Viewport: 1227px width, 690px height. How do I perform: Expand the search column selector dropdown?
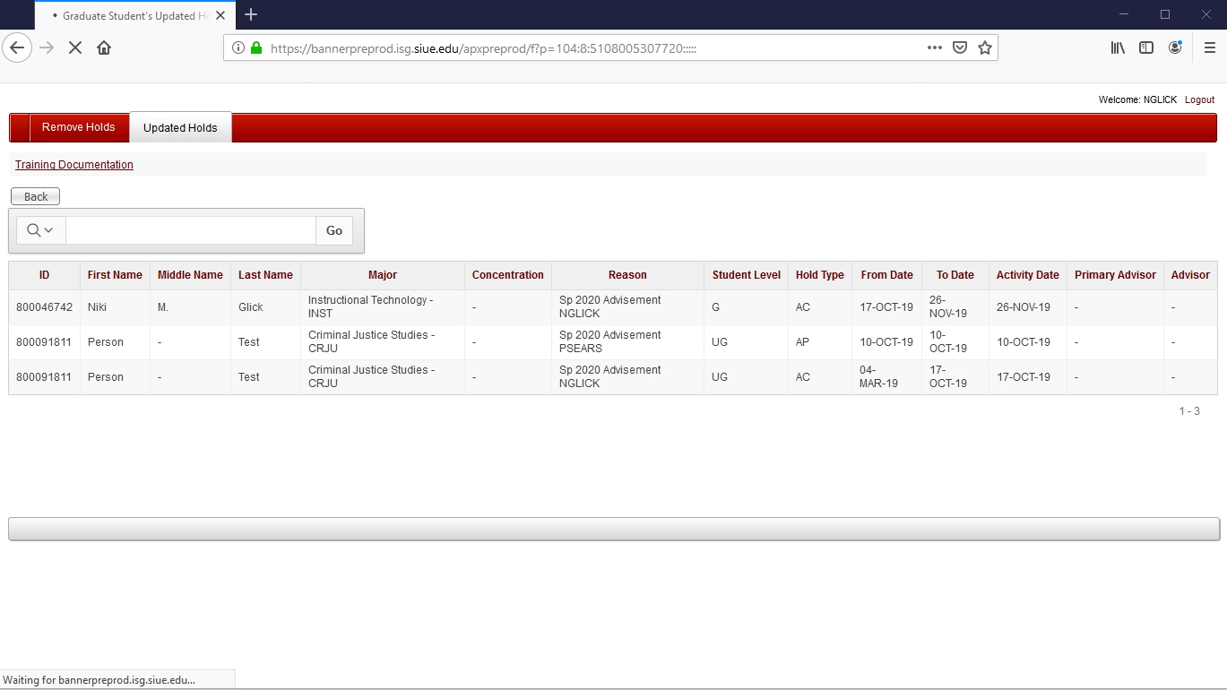point(40,230)
